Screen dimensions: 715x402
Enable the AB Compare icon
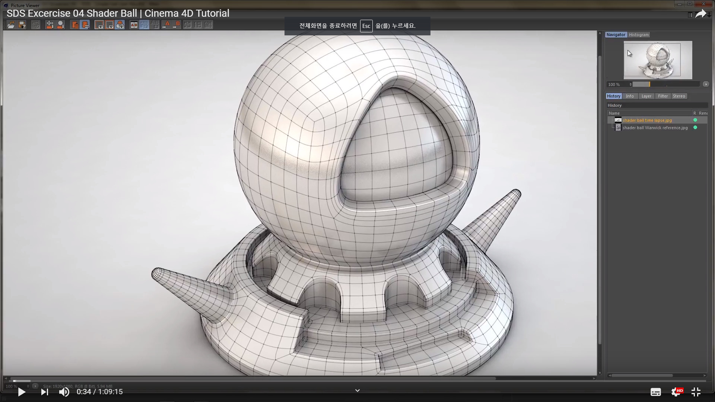click(x=134, y=25)
